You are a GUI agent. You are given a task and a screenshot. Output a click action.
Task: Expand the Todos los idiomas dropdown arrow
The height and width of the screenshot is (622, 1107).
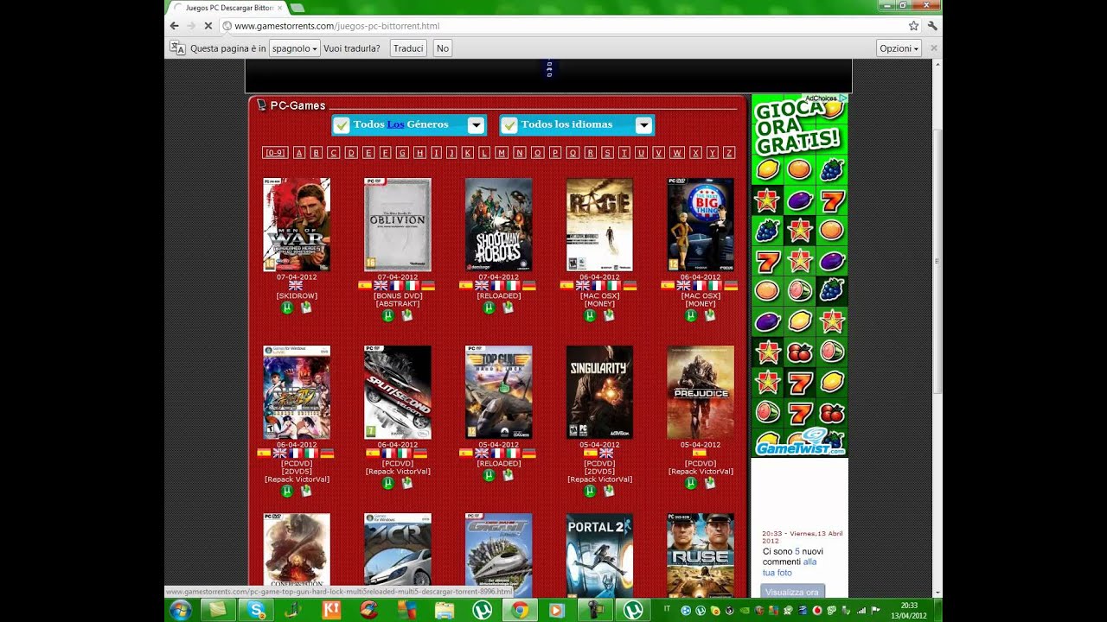coord(643,125)
